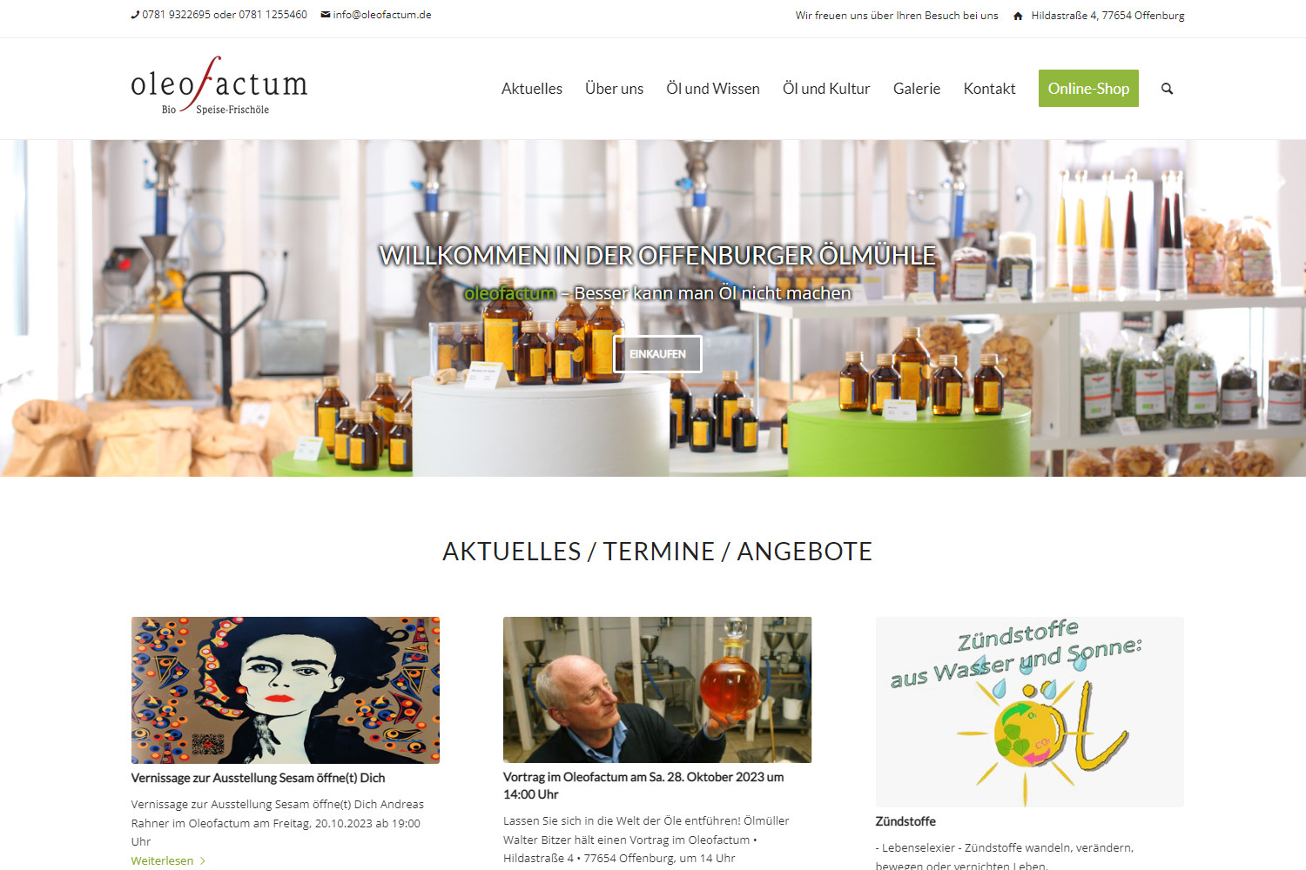Open the Galerie page
Image resolution: width=1306 pixels, height=870 pixels.
pos(917,89)
